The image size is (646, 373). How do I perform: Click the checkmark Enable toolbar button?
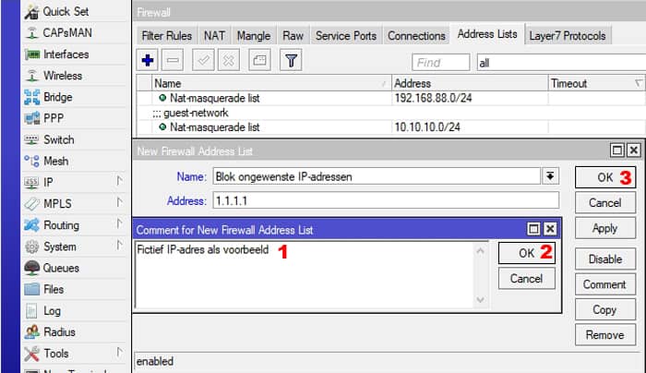click(204, 61)
